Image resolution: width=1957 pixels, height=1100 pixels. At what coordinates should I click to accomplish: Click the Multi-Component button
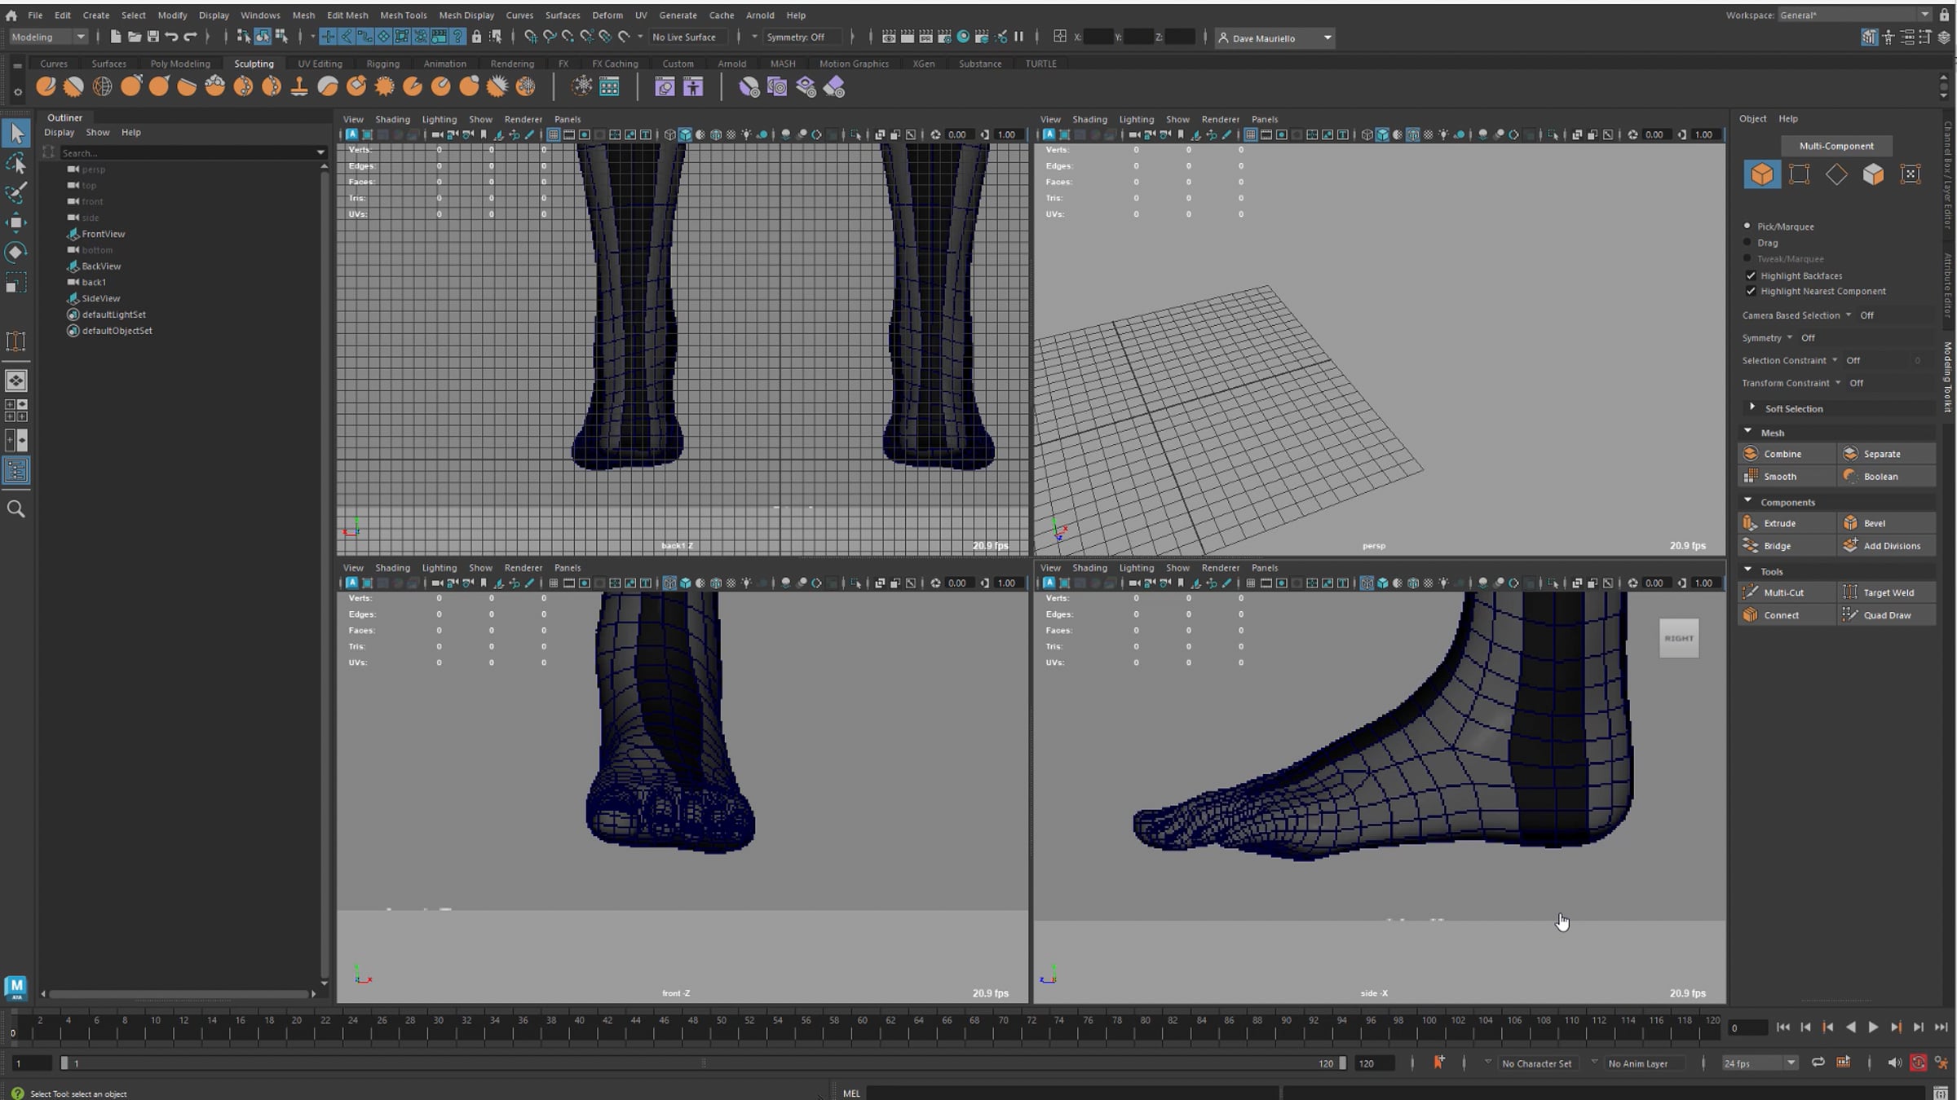[1836, 146]
